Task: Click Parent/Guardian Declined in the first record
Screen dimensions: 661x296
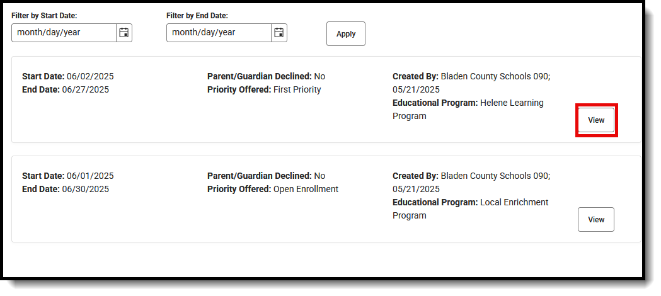Action: [x=266, y=76]
